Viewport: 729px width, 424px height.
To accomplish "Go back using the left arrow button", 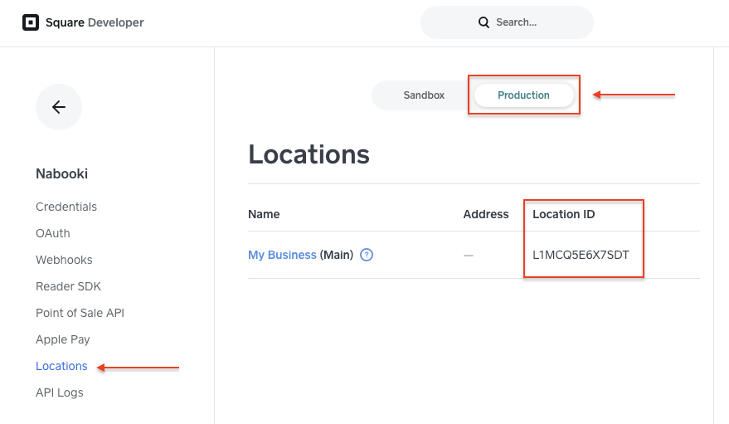I will [x=59, y=107].
